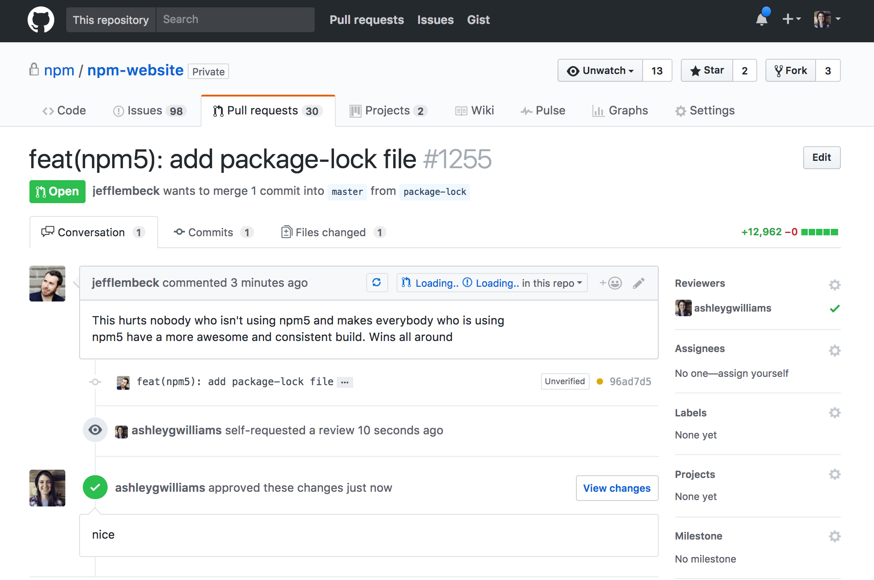Click the View changes button
Image resolution: width=874 pixels, height=580 pixels.
tap(617, 488)
